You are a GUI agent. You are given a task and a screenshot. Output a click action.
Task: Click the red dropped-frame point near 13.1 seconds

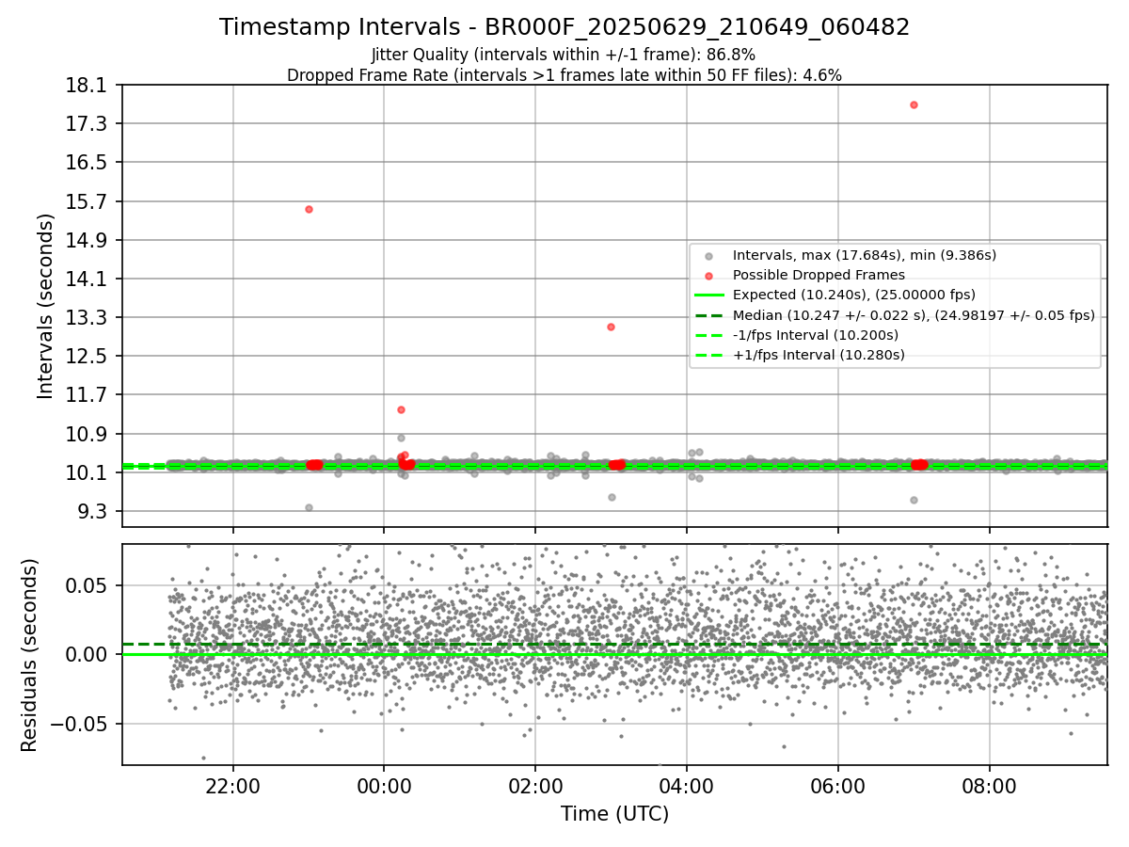(611, 327)
